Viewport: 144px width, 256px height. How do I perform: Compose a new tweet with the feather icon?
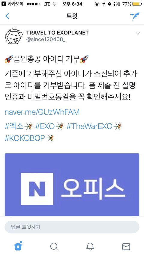[135, 16]
